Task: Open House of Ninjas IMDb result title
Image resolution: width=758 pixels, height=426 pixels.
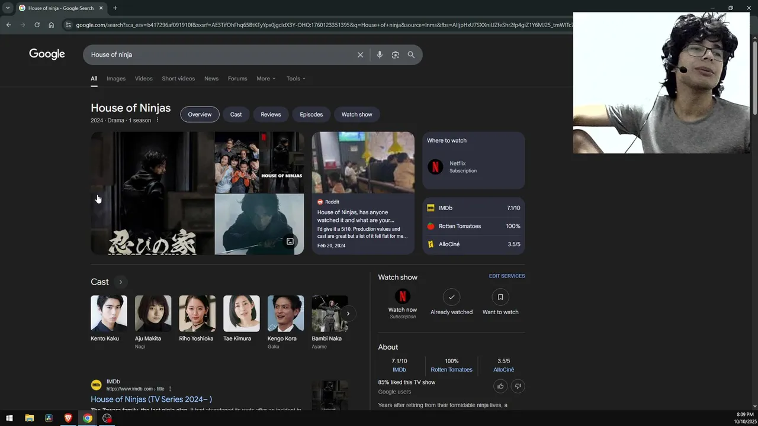Action: (x=151, y=399)
